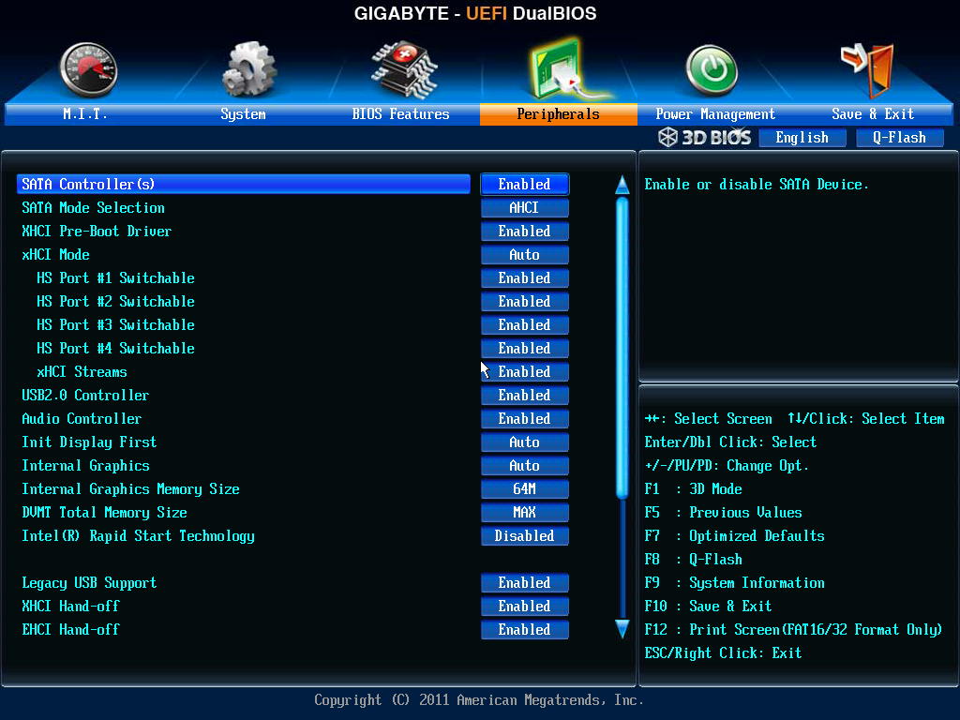Switch to the Save & Exit tab
960x720 pixels.
(873, 113)
